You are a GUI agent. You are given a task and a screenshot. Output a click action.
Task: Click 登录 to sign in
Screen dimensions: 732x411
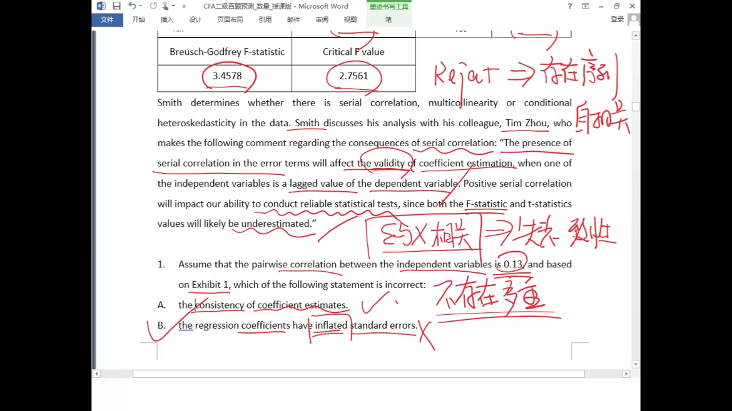pos(617,19)
